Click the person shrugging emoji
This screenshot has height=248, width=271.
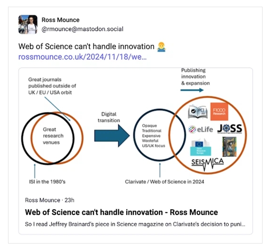tap(161, 47)
